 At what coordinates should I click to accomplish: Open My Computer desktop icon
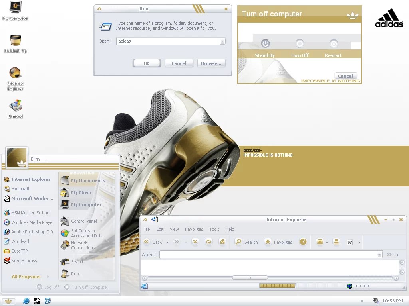(16, 10)
